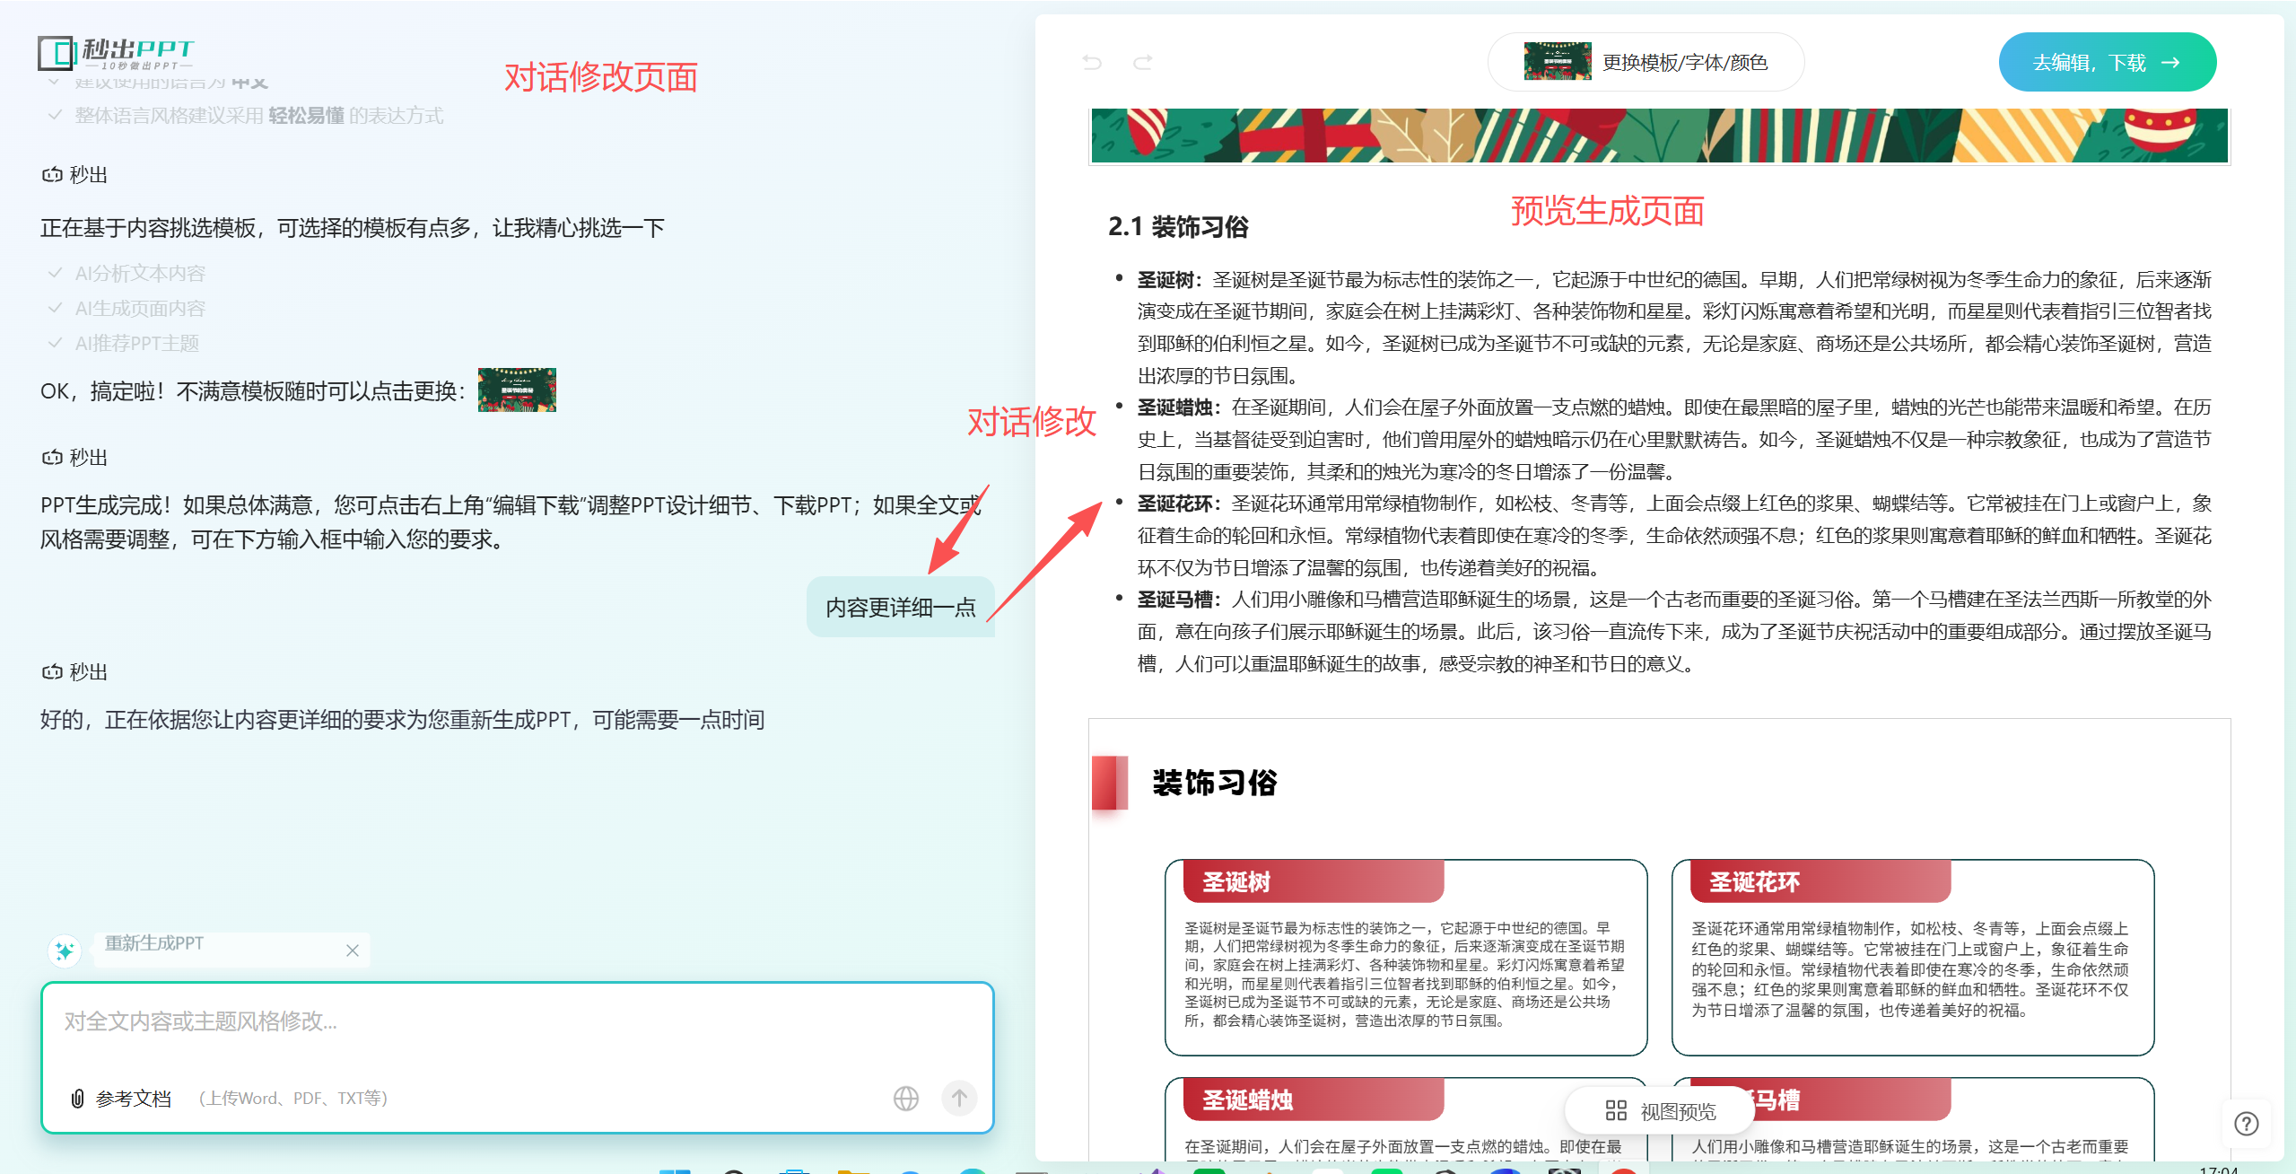
Task: Click the undo arrow icon
Action: (x=1092, y=62)
